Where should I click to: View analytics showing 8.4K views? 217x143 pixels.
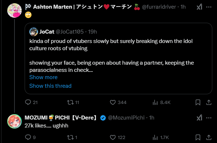pos(161,102)
